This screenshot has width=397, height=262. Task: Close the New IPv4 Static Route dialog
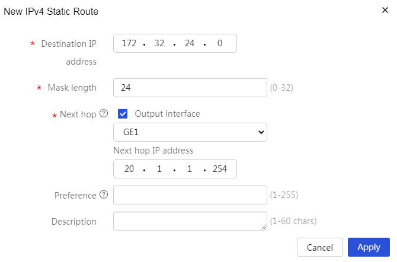[385, 10]
